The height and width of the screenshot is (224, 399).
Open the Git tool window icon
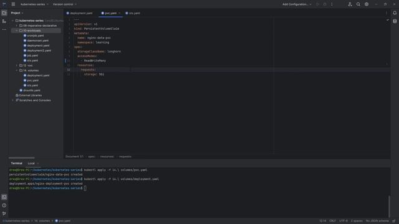pos(4,213)
